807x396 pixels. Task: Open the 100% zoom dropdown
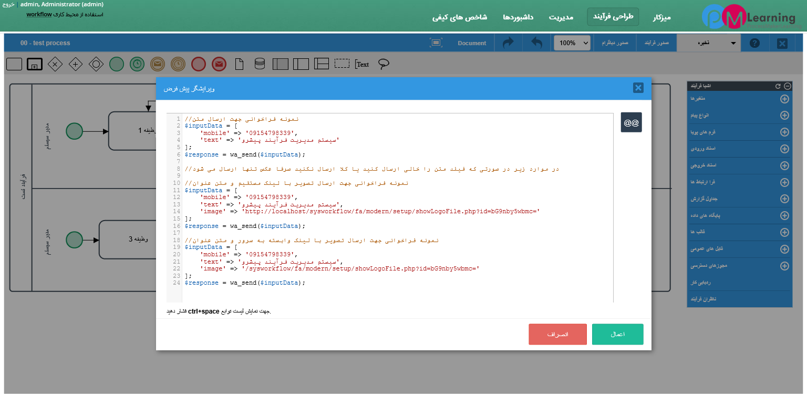(572, 43)
